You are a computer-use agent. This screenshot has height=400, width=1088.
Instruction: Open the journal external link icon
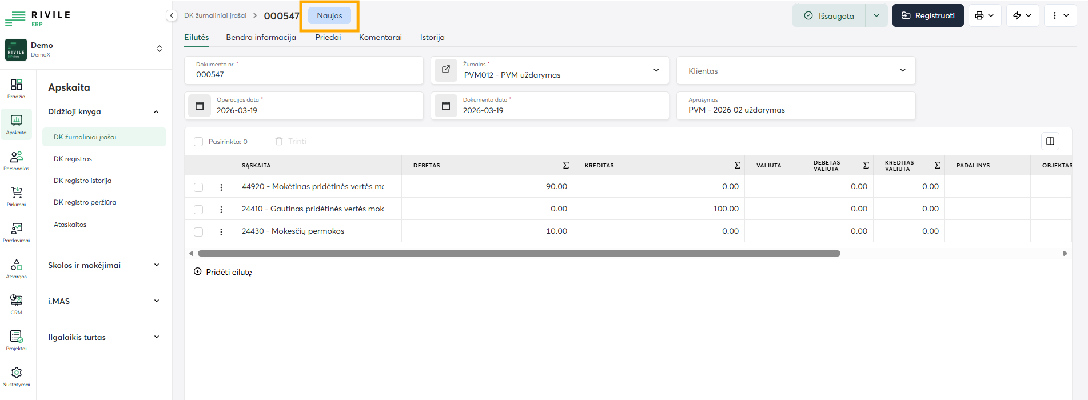(446, 70)
